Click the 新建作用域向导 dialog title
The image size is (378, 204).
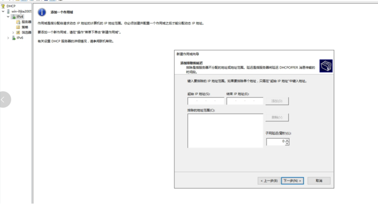(188, 54)
